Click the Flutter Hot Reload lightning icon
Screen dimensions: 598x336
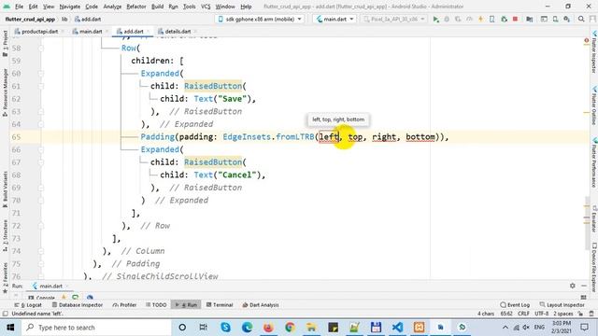point(480,19)
